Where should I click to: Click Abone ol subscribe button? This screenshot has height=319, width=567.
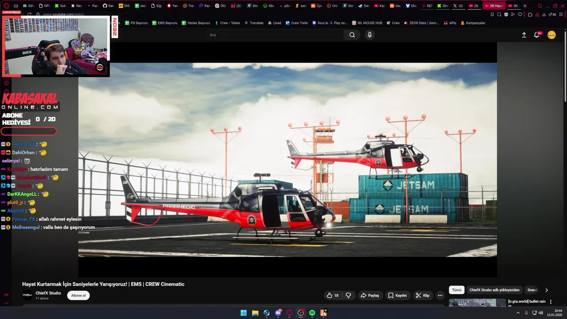point(78,296)
